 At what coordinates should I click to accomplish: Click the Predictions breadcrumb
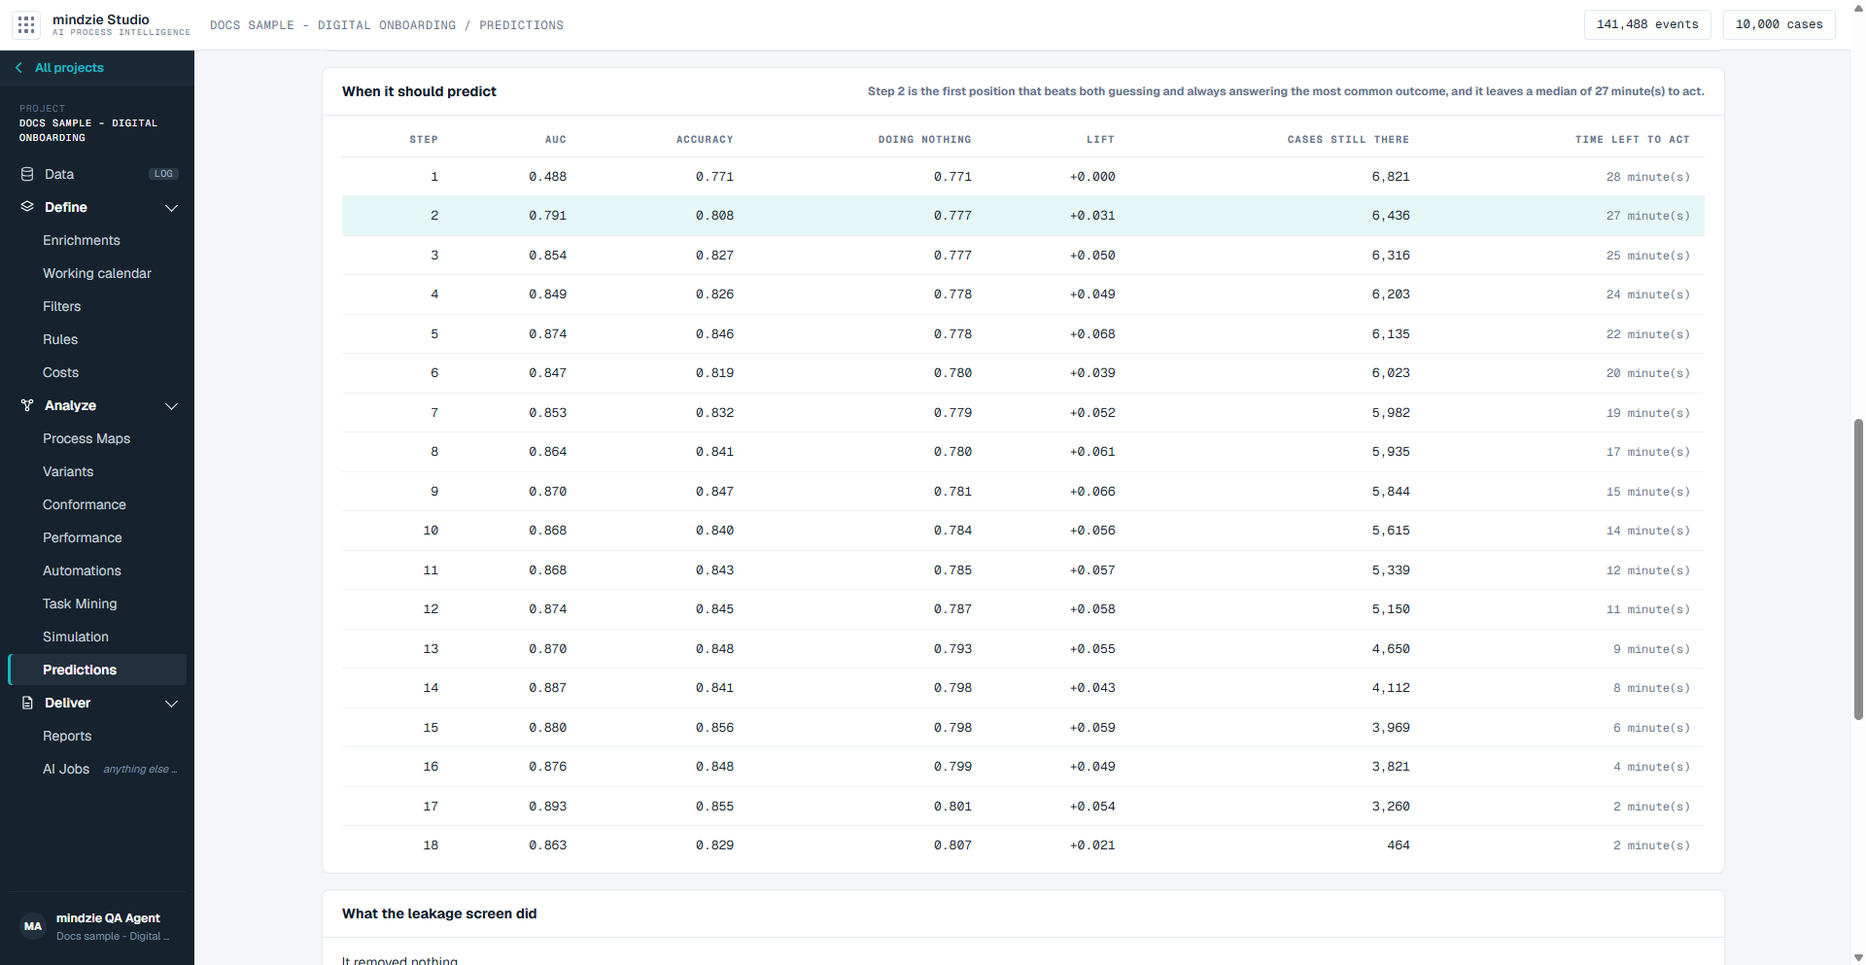point(521,25)
